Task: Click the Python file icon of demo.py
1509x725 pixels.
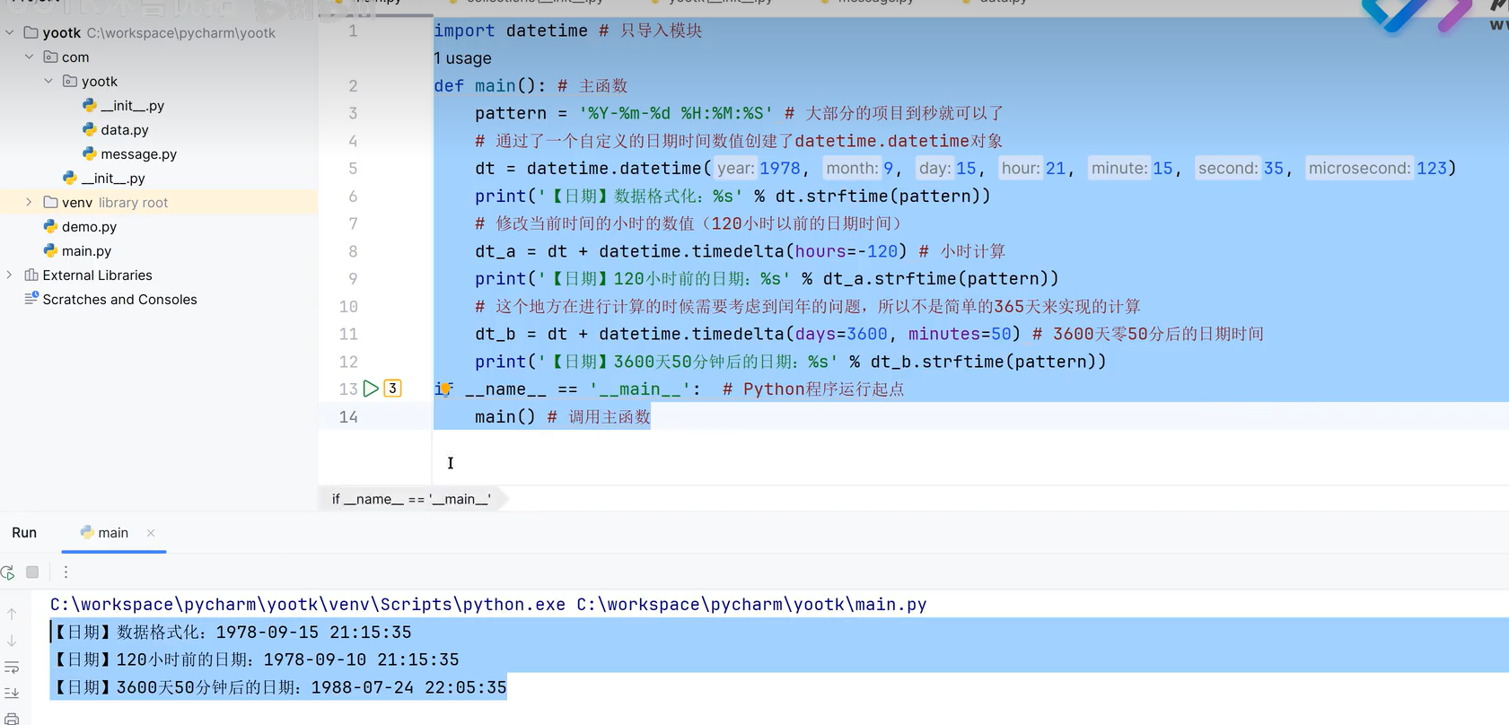Action: click(x=50, y=226)
